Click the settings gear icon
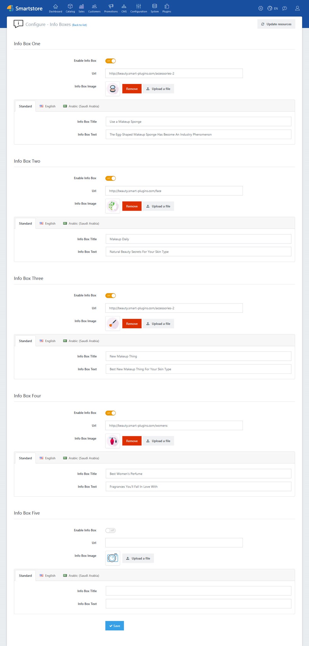 (260, 9)
